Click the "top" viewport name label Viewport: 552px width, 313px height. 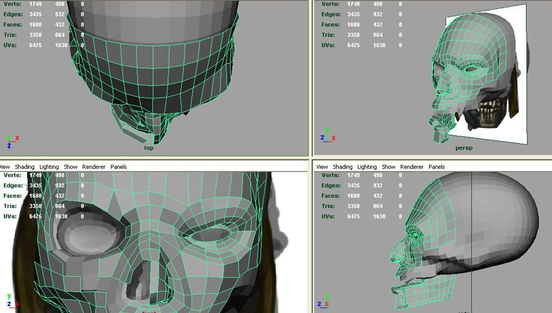click(x=149, y=148)
